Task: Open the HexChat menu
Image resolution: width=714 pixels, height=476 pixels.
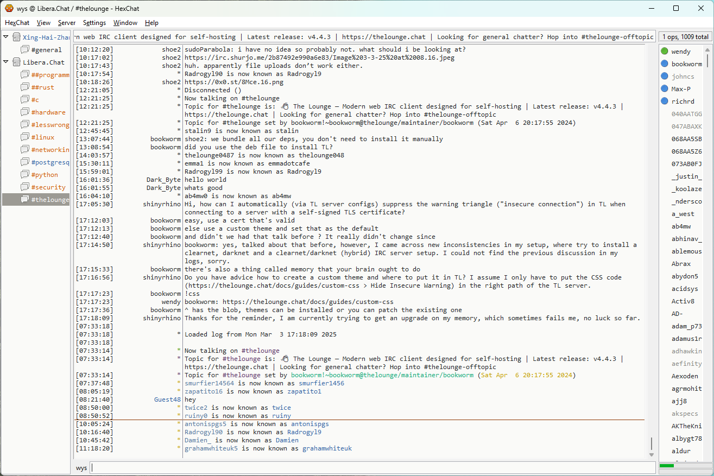Action: point(17,23)
